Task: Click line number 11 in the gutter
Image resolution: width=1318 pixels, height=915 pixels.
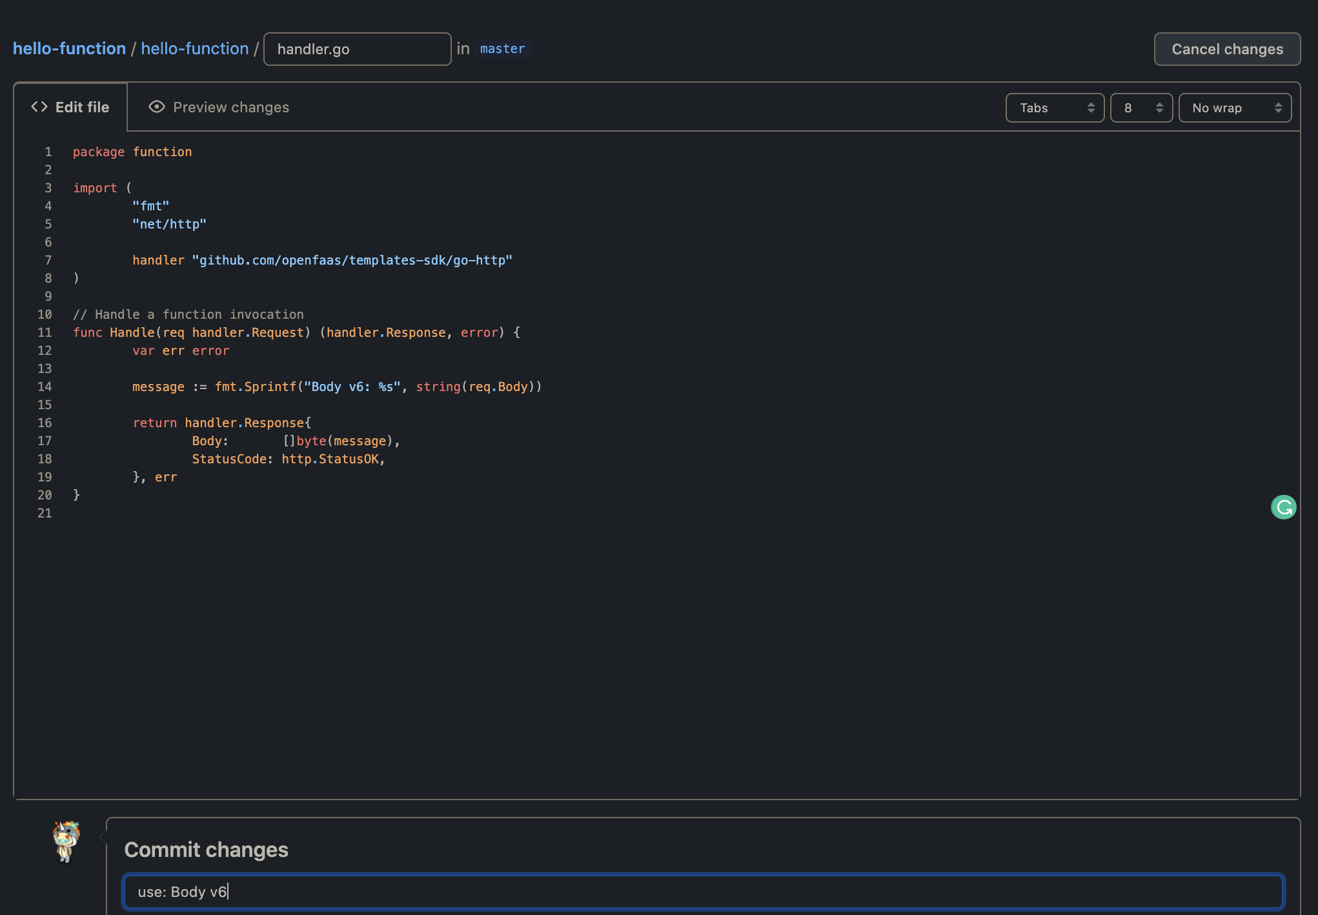Action: pos(45,333)
